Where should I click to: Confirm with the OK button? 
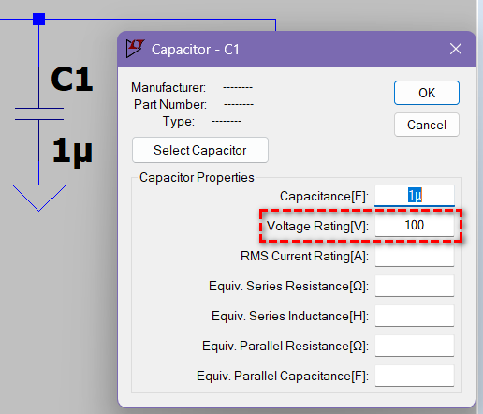(427, 93)
